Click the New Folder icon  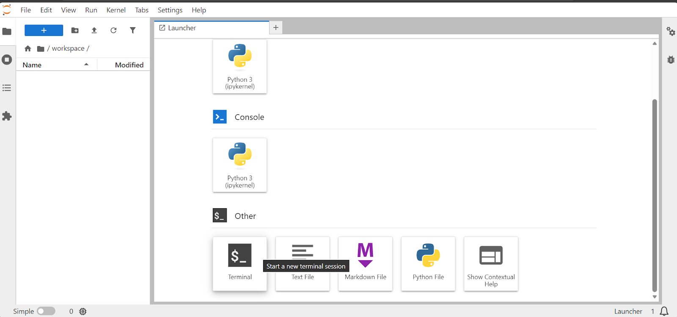tap(75, 30)
